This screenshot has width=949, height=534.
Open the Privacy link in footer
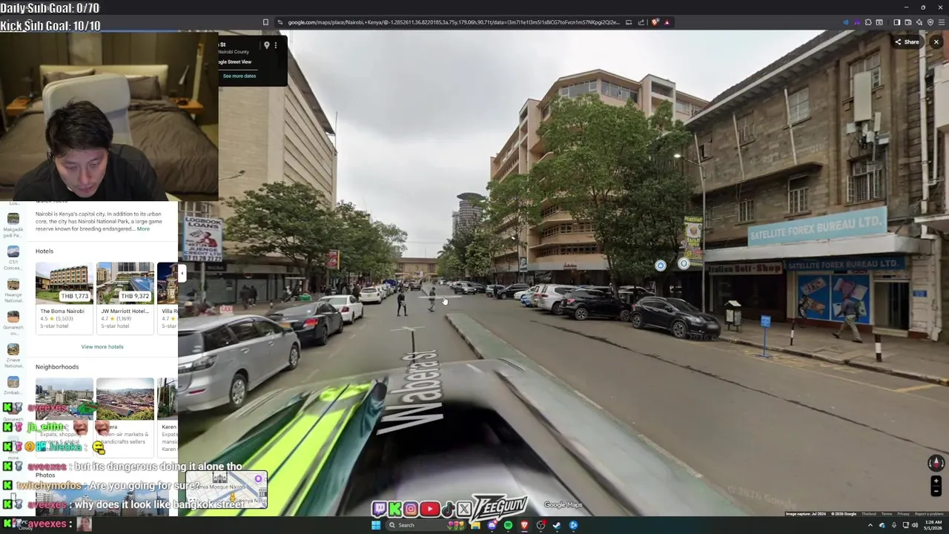tap(903, 514)
